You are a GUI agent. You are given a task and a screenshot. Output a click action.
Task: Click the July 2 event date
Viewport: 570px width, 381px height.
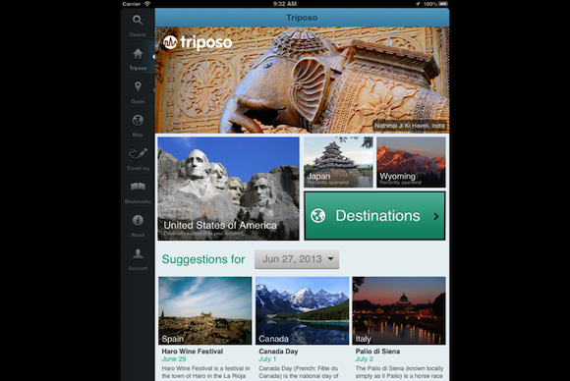pyautogui.click(x=365, y=358)
